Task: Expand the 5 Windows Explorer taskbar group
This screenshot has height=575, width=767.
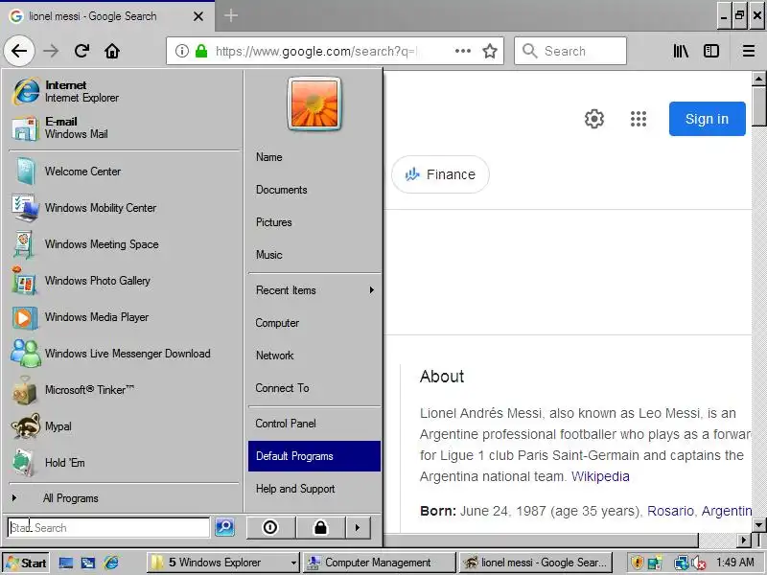Action: [x=223, y=563]
